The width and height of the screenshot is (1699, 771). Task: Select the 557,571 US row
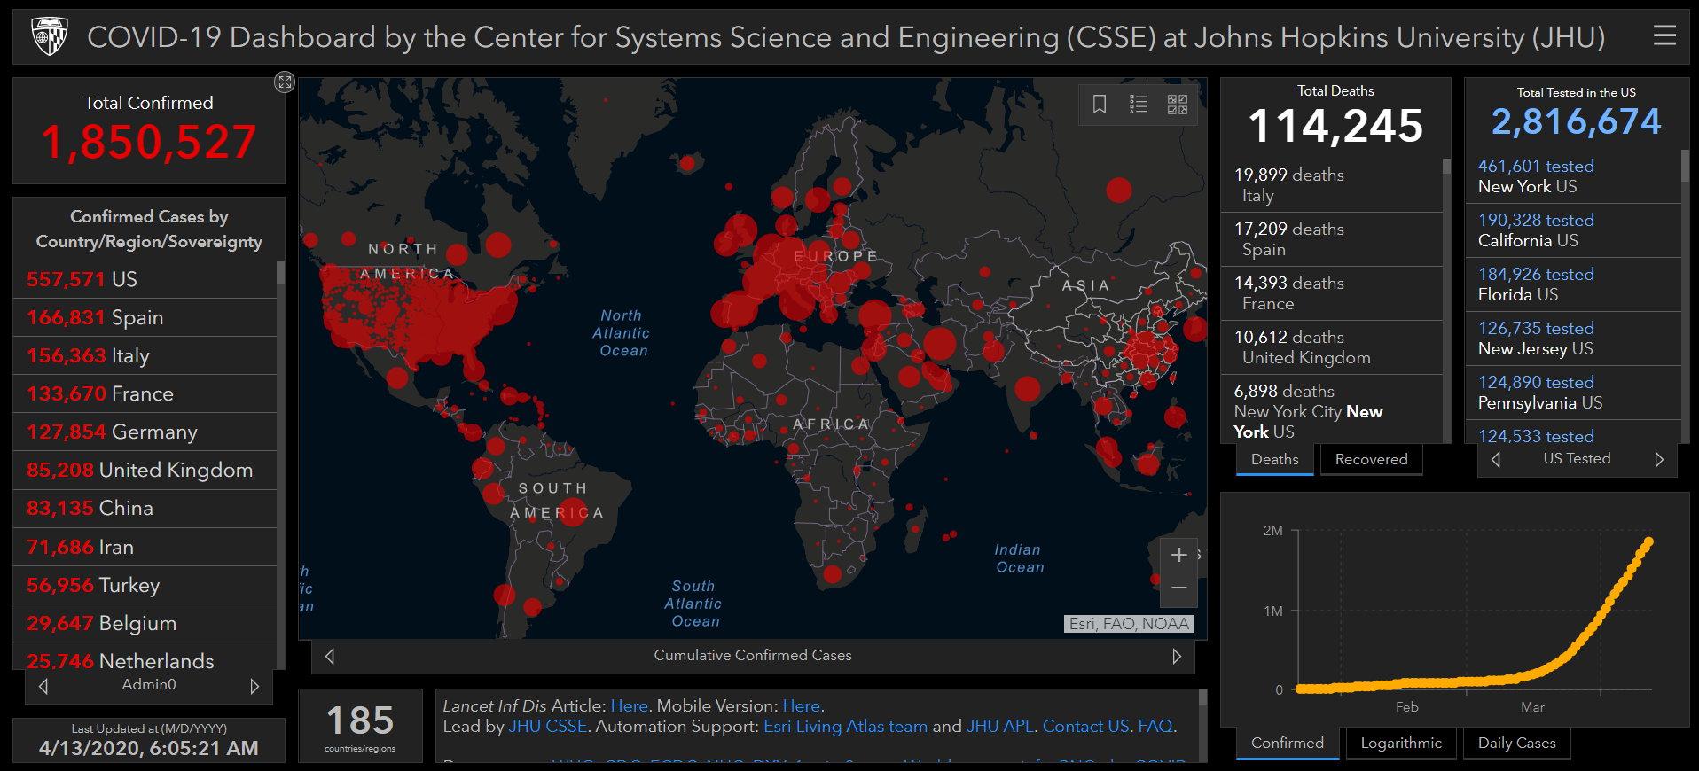tap(145, 279)
